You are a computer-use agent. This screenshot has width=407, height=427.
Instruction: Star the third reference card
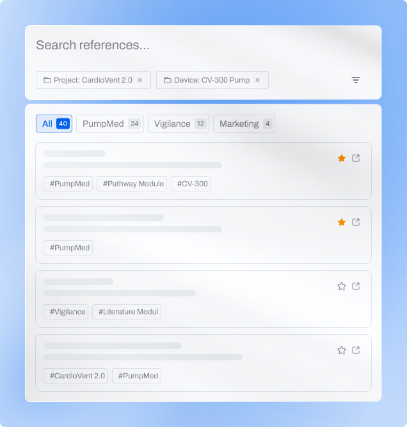click(x=342, y=286)
